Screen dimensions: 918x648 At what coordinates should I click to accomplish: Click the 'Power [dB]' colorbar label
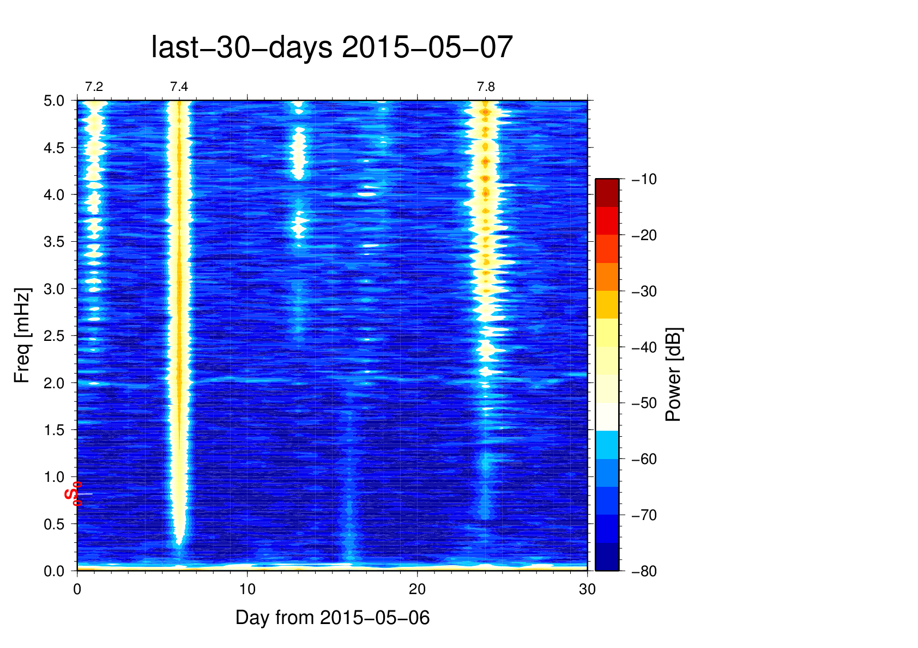[674, 375]
